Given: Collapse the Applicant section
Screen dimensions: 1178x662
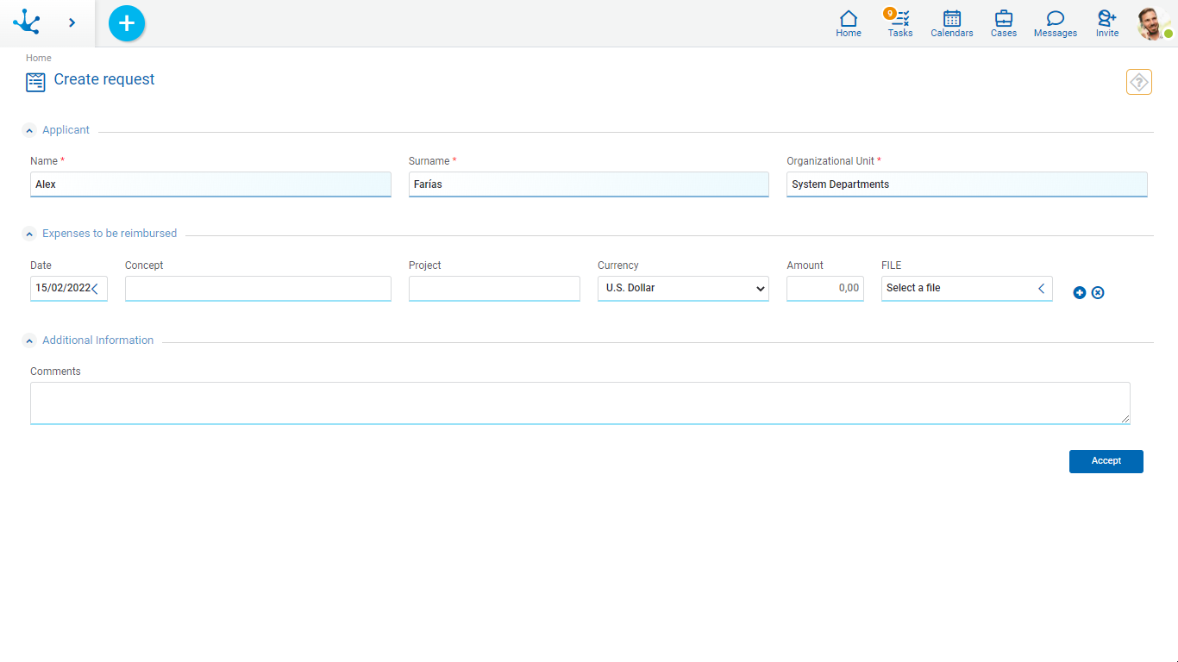Looking at the screenshot, I should click(30, 131).
